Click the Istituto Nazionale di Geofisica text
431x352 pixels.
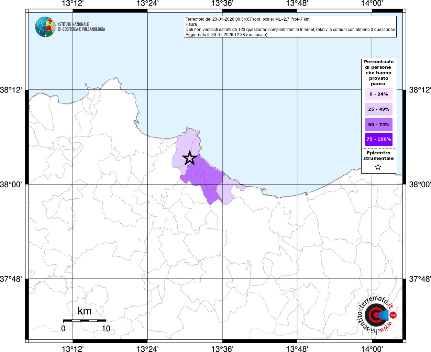point(81,27)
